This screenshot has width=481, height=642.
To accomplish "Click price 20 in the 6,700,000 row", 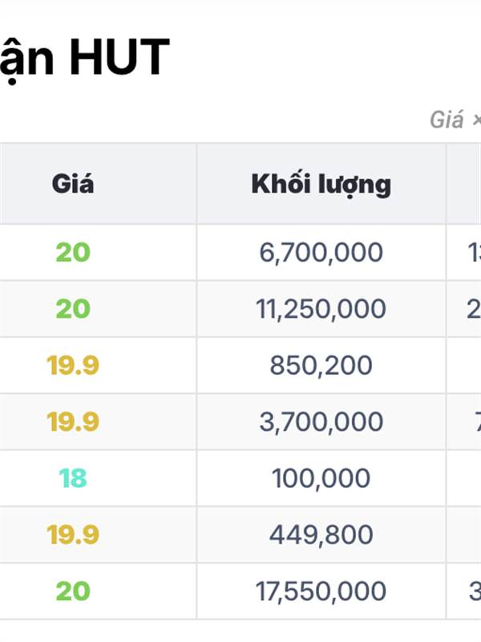I will point(73,253).
